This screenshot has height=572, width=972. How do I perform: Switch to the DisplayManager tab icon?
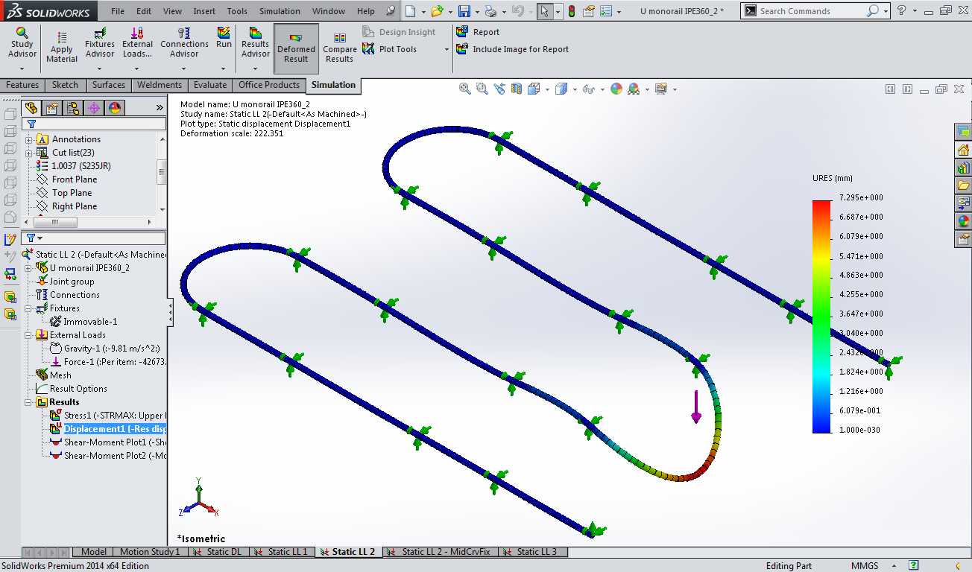pyautogui.click(x=115, y=108)
